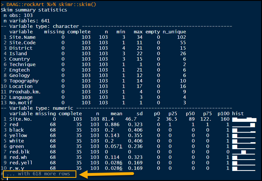This screenshot has height=181, width=262.
Task: Click the white variable histogram
Action: coord(244,141)
